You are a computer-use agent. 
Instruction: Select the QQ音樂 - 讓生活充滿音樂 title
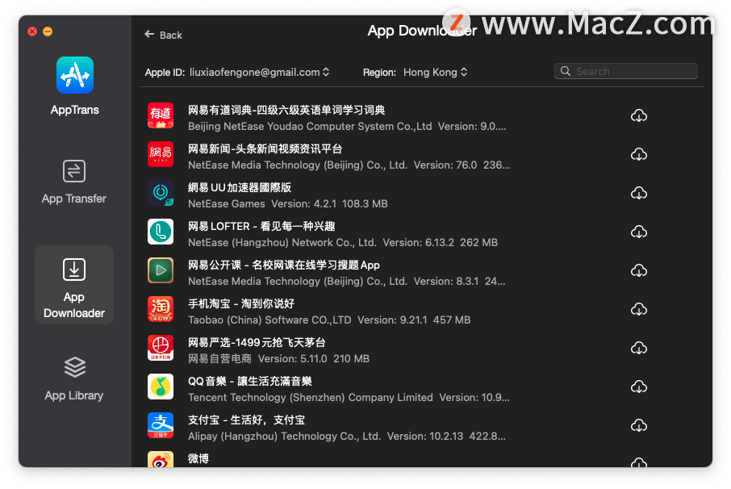click(250, 381)
